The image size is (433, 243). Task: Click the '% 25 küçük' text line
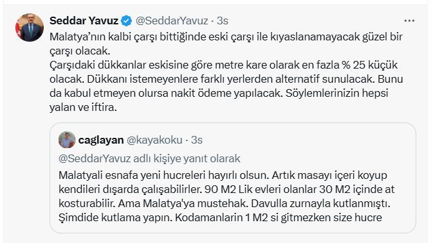[223, 65]
